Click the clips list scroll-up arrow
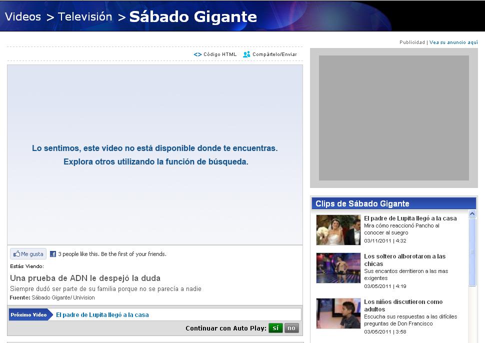The width and height of the screenshot is (485, 343). coord(472,213)
